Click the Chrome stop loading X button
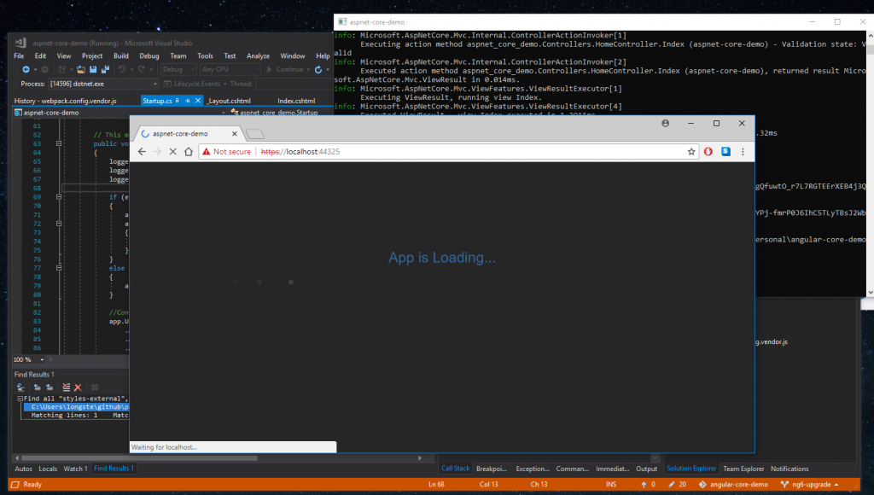The height and width of the screenshot is (495, 874). (x=172, y=151)
